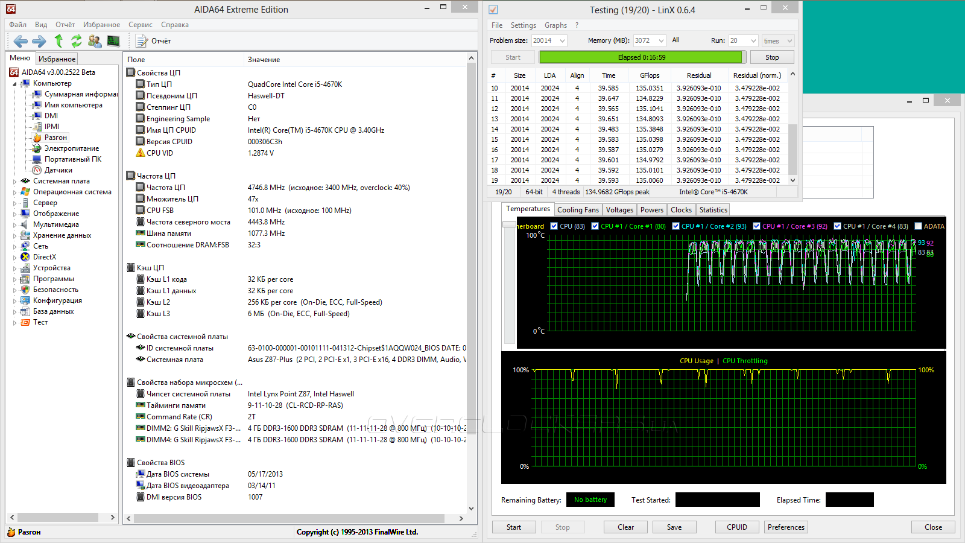965x543 pixels.
Task: Enable the ADATA temperature checkbox
Action: (919, 226)
